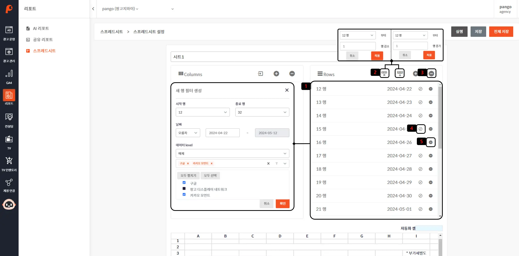Select AI 리포트 in the side menu
Screen dimensions: 519x256
[x=41, y=28]
